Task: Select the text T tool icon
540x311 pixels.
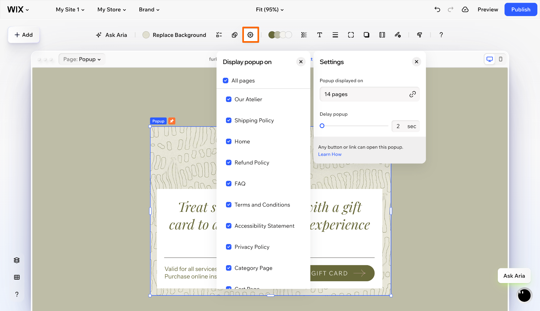Action: (320, 35)
